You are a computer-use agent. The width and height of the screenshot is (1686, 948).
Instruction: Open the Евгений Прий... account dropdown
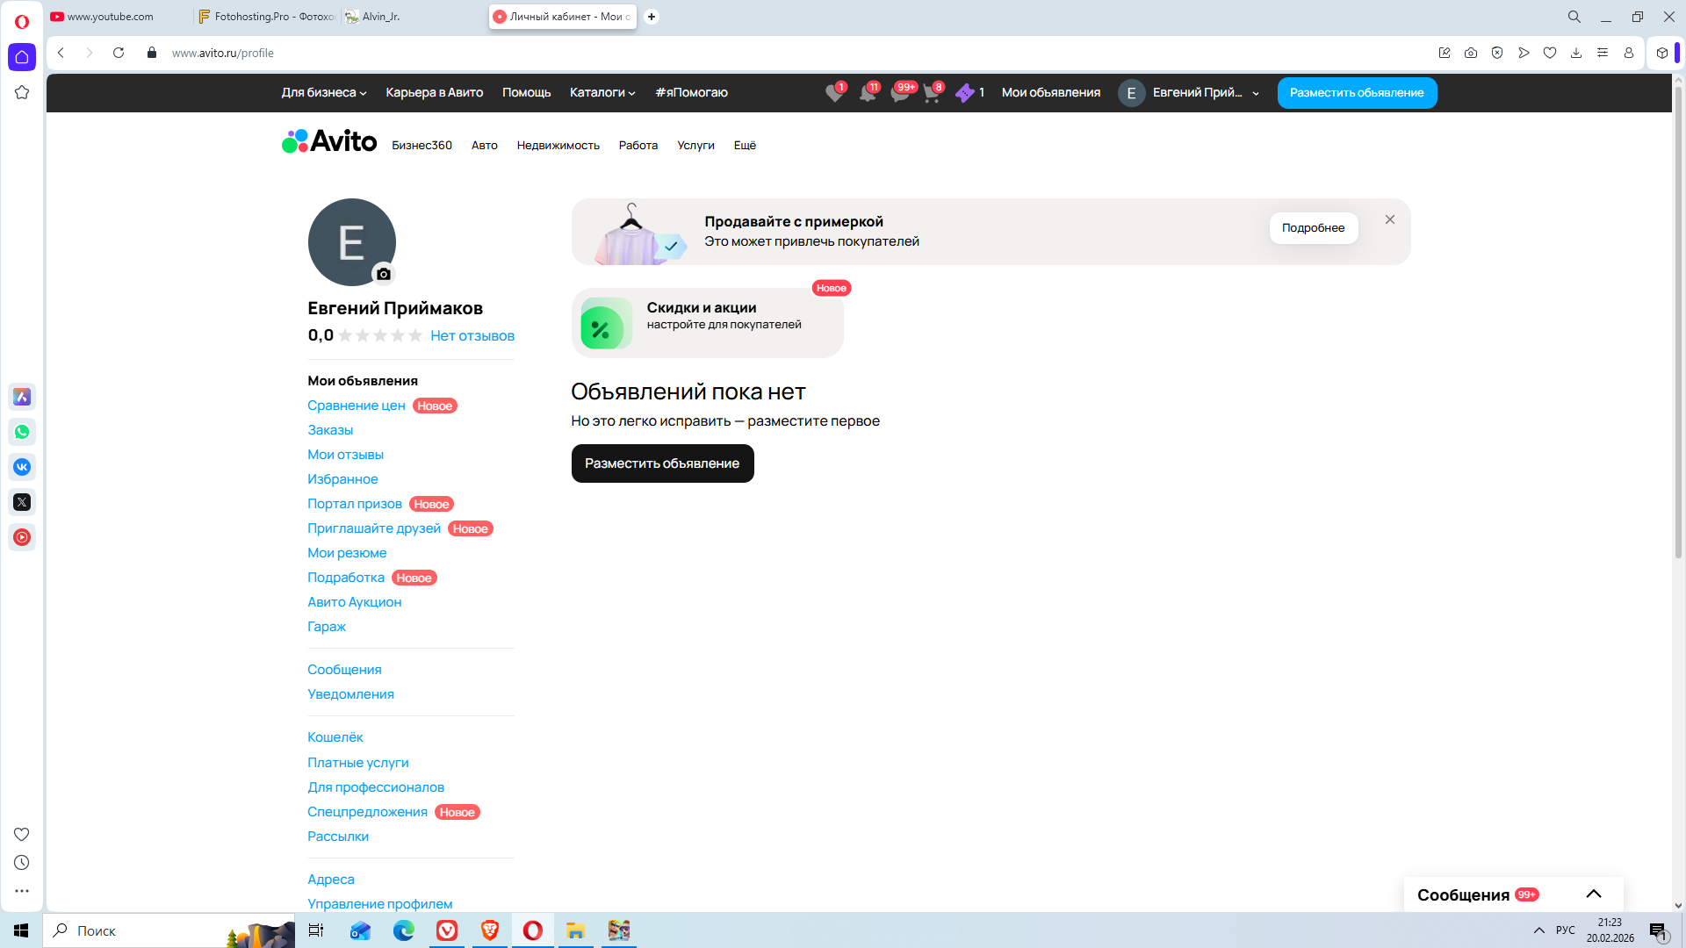tap(1191, 92)
